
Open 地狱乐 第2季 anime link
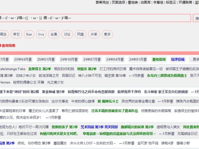pos(87,69)
